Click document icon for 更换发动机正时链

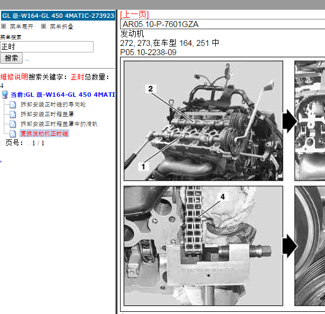click(13, 134)
